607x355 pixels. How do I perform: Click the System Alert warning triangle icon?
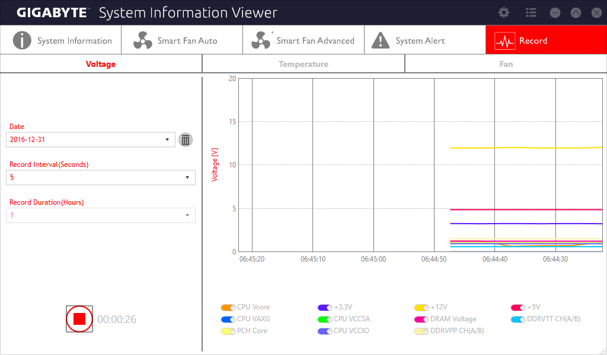coord(381,40)
